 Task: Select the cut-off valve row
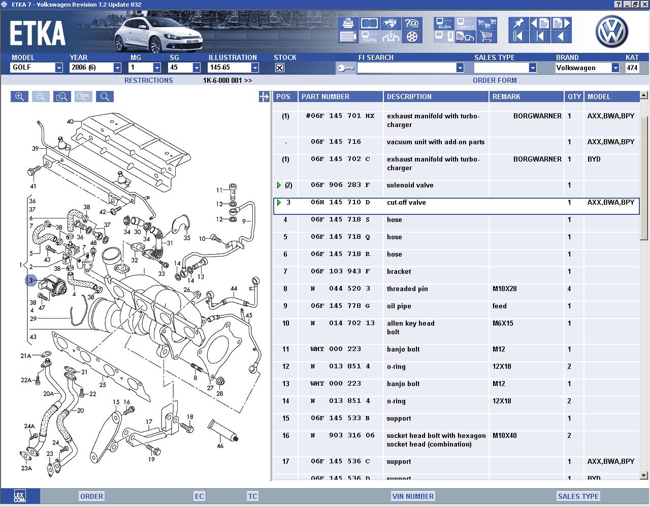tap(456, 206)
